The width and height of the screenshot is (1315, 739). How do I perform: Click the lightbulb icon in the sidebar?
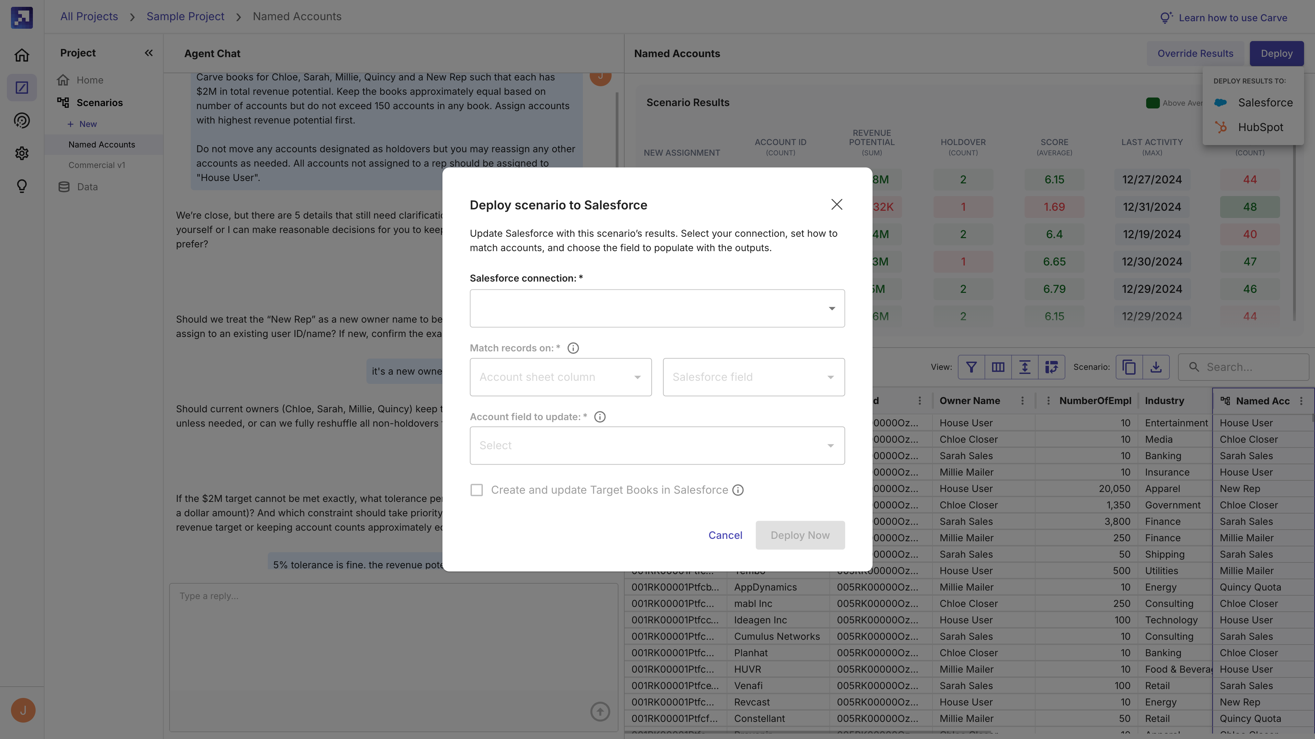(22, 186)
